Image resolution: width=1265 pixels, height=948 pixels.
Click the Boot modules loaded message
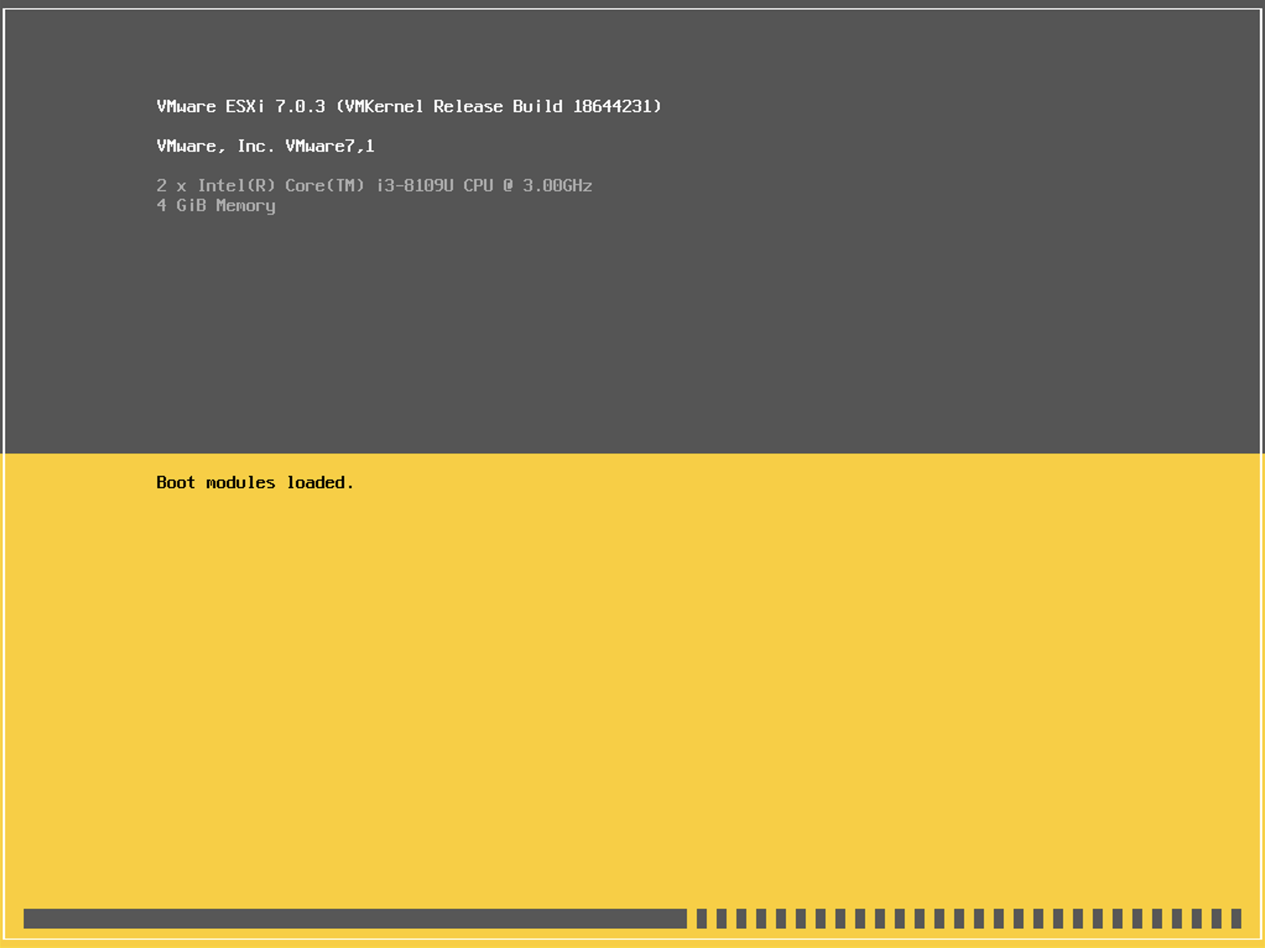pos(256,483)
